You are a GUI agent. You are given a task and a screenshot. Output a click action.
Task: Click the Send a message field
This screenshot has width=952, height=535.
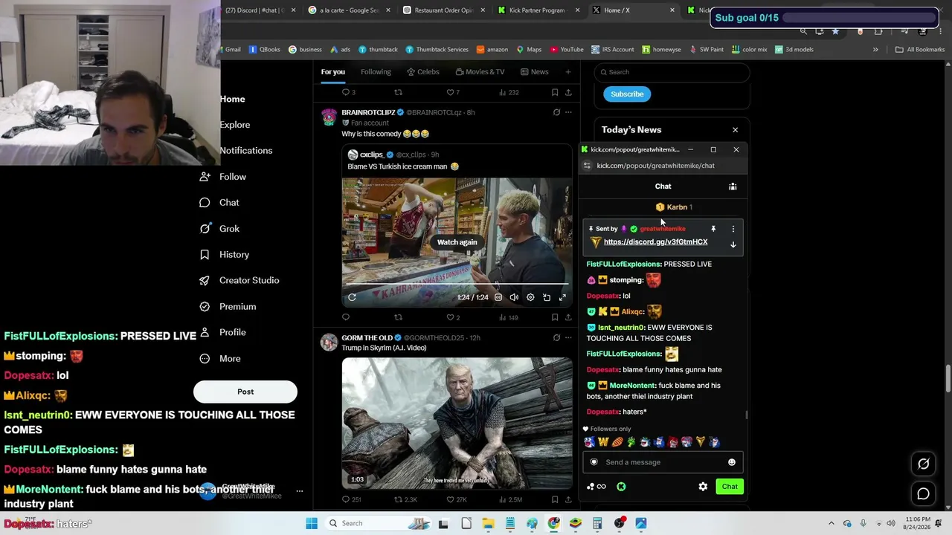point(663,462)
